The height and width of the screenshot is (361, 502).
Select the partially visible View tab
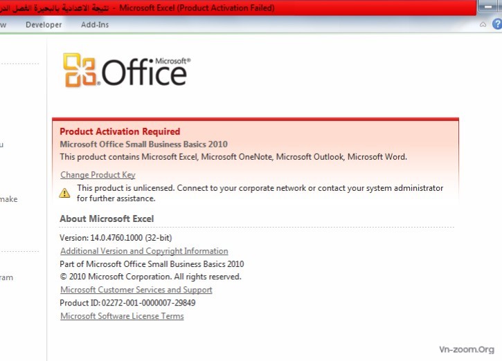tap(3, 25)
